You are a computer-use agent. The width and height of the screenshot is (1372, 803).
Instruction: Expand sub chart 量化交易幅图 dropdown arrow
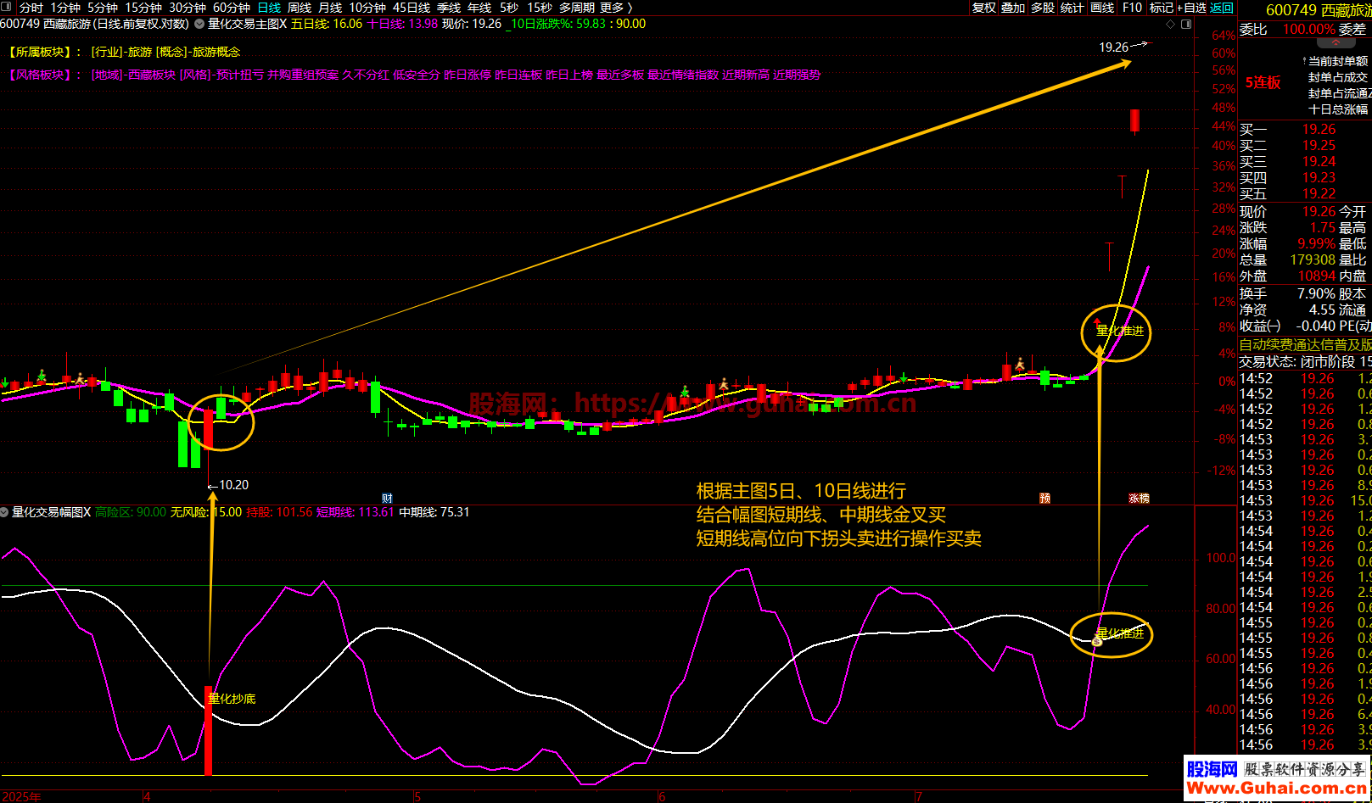(5, 512)
